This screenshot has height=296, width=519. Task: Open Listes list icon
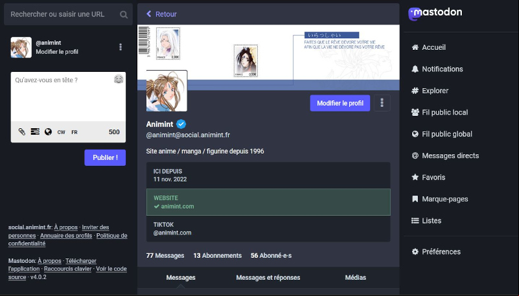point(415,221)
